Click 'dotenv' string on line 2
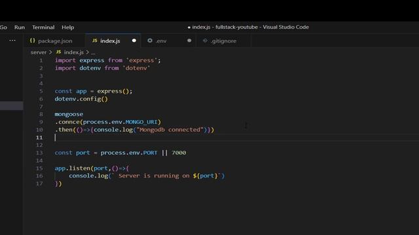 coord(136,68)
